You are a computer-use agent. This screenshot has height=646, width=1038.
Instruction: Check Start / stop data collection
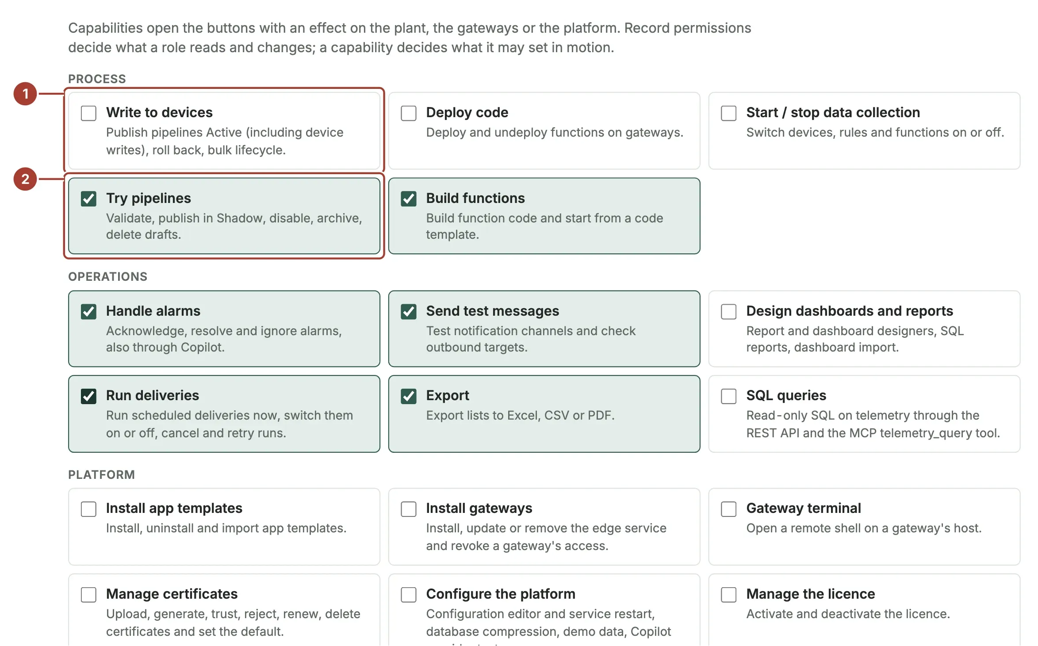click(728, 113)
